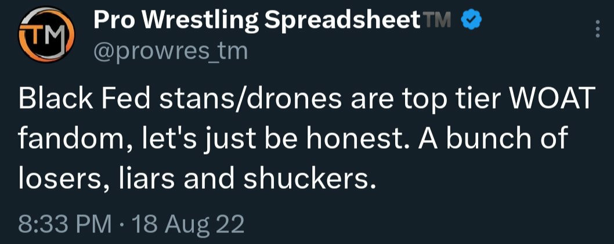Viewport: 614px width, 244px height.
Task: Visit the @prowres_tm handle link
Action: click(x=171, y=52)
